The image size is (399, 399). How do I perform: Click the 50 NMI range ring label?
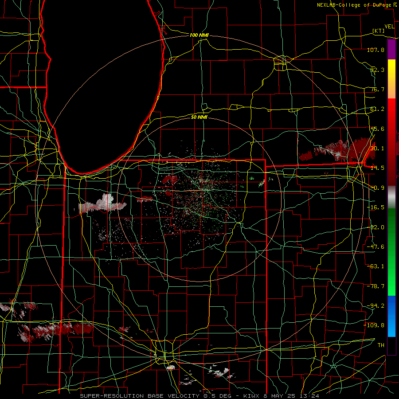point(199,117)
